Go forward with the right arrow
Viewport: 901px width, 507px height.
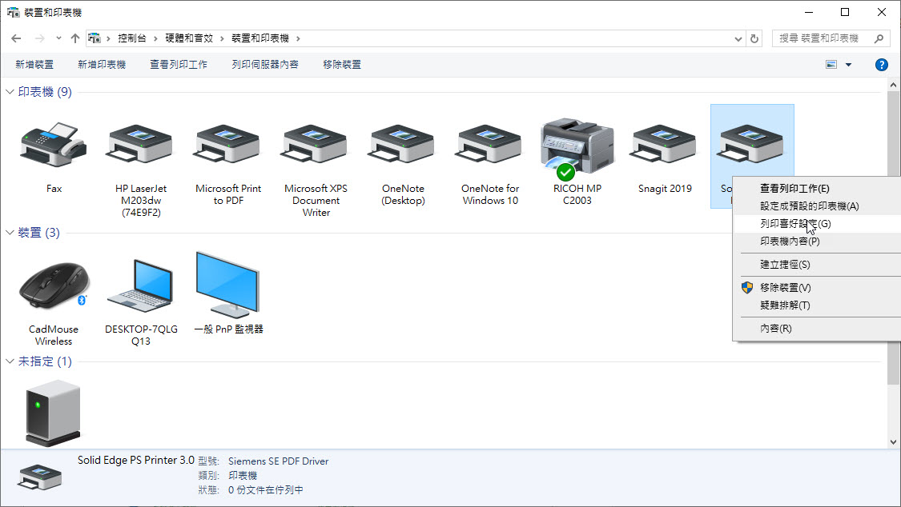click(40, 38)
